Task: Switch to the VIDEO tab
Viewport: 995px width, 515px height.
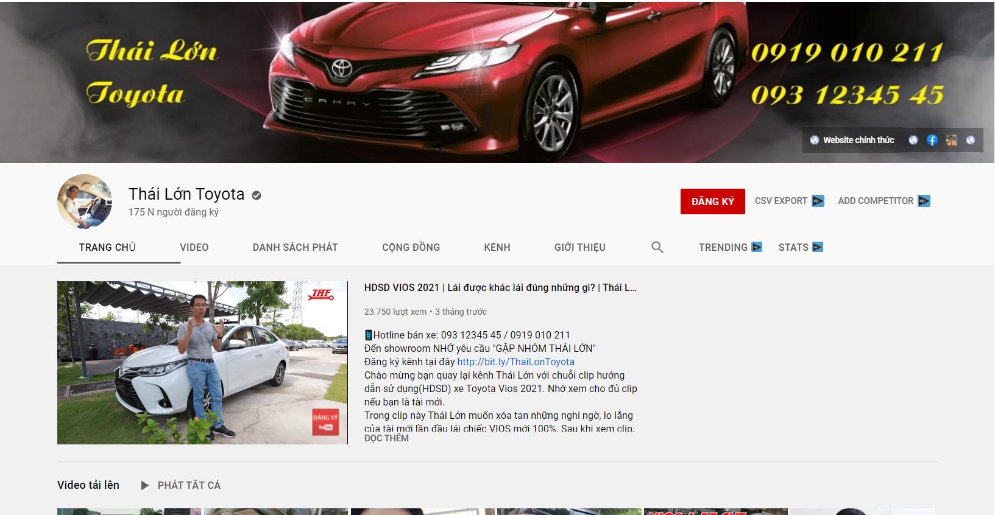Action: [194, 247]
